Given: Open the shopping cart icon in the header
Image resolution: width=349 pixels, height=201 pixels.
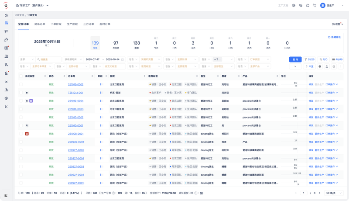Looking at the screenshot, I should [315, 5].
